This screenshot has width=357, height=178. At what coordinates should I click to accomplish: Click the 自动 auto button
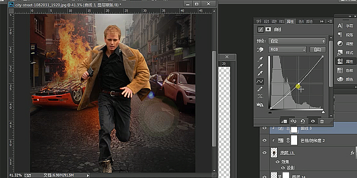click(318, 49)
